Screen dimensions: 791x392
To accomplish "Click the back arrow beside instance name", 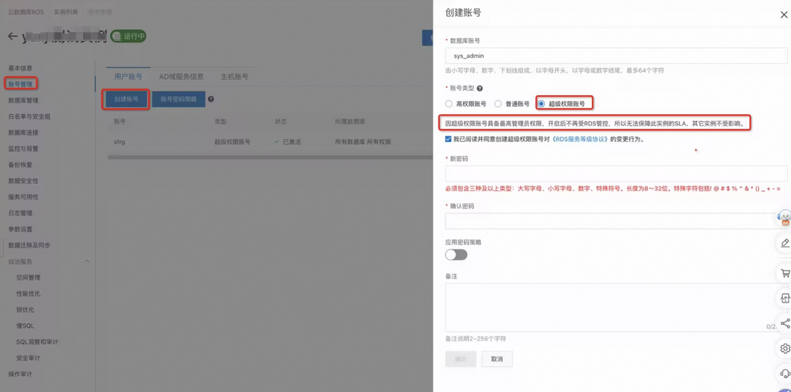I will (12, 37).
